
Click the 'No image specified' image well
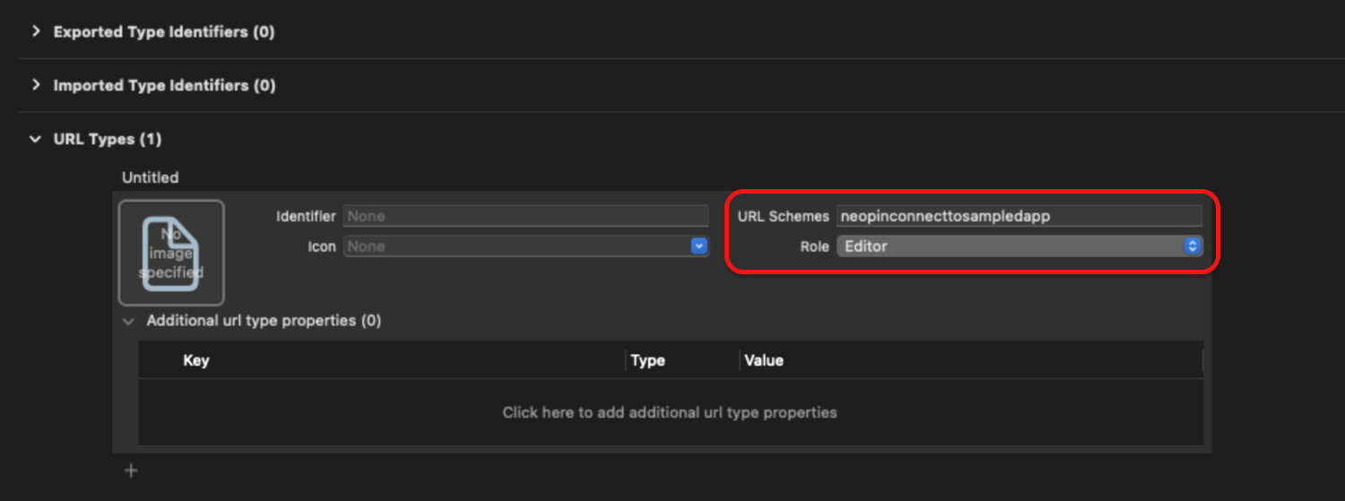click(x=171, y=252)
